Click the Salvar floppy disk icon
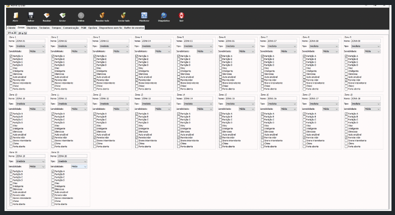Viewport: 395px width, 215px height. (31, 16)
